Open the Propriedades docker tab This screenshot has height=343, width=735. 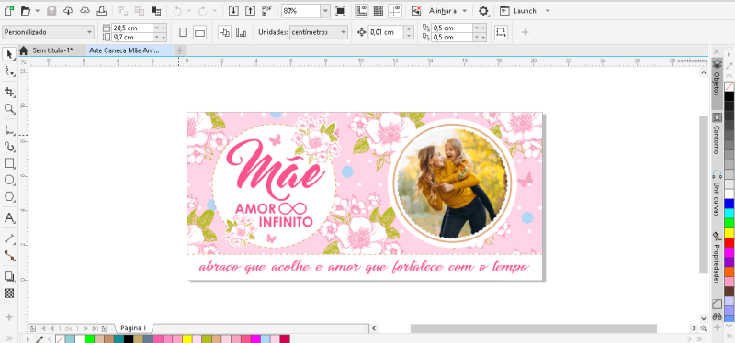(717, 258)
